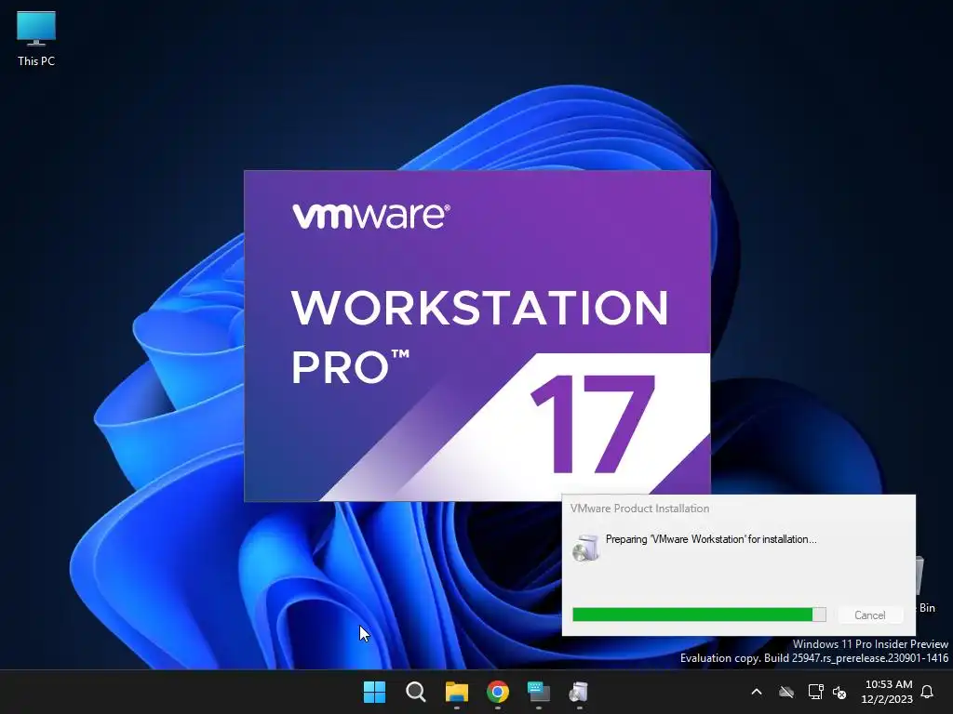This screenshot has width=953, height=714.
Task: Click the OneDrive cloud tray icon
Action: (786, 692)
